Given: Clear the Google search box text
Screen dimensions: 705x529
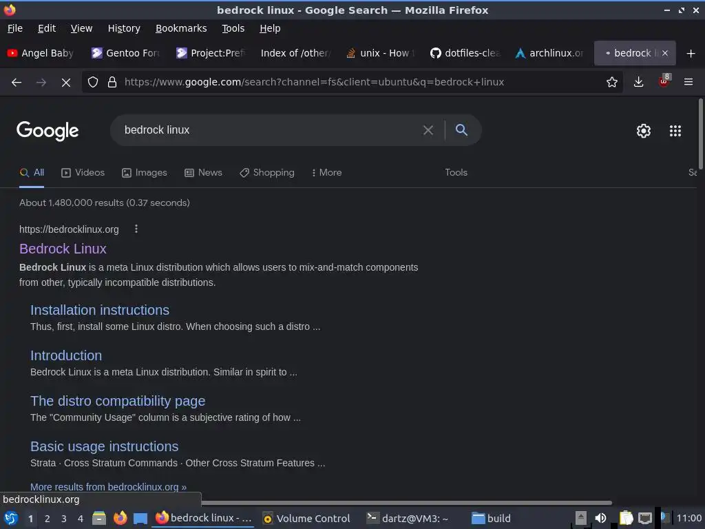Looking at the screenshot, I should [x=428, y=130].
